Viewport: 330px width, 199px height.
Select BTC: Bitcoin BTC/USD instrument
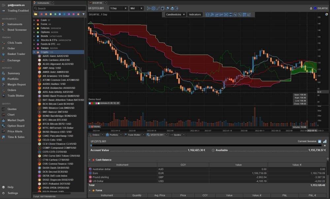point(55,120)
